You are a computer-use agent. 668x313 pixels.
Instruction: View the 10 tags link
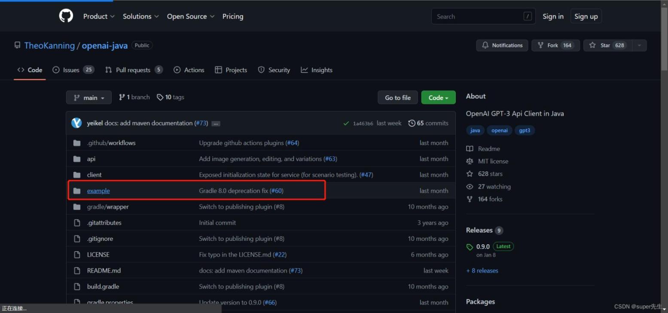(x=171, y=97)
